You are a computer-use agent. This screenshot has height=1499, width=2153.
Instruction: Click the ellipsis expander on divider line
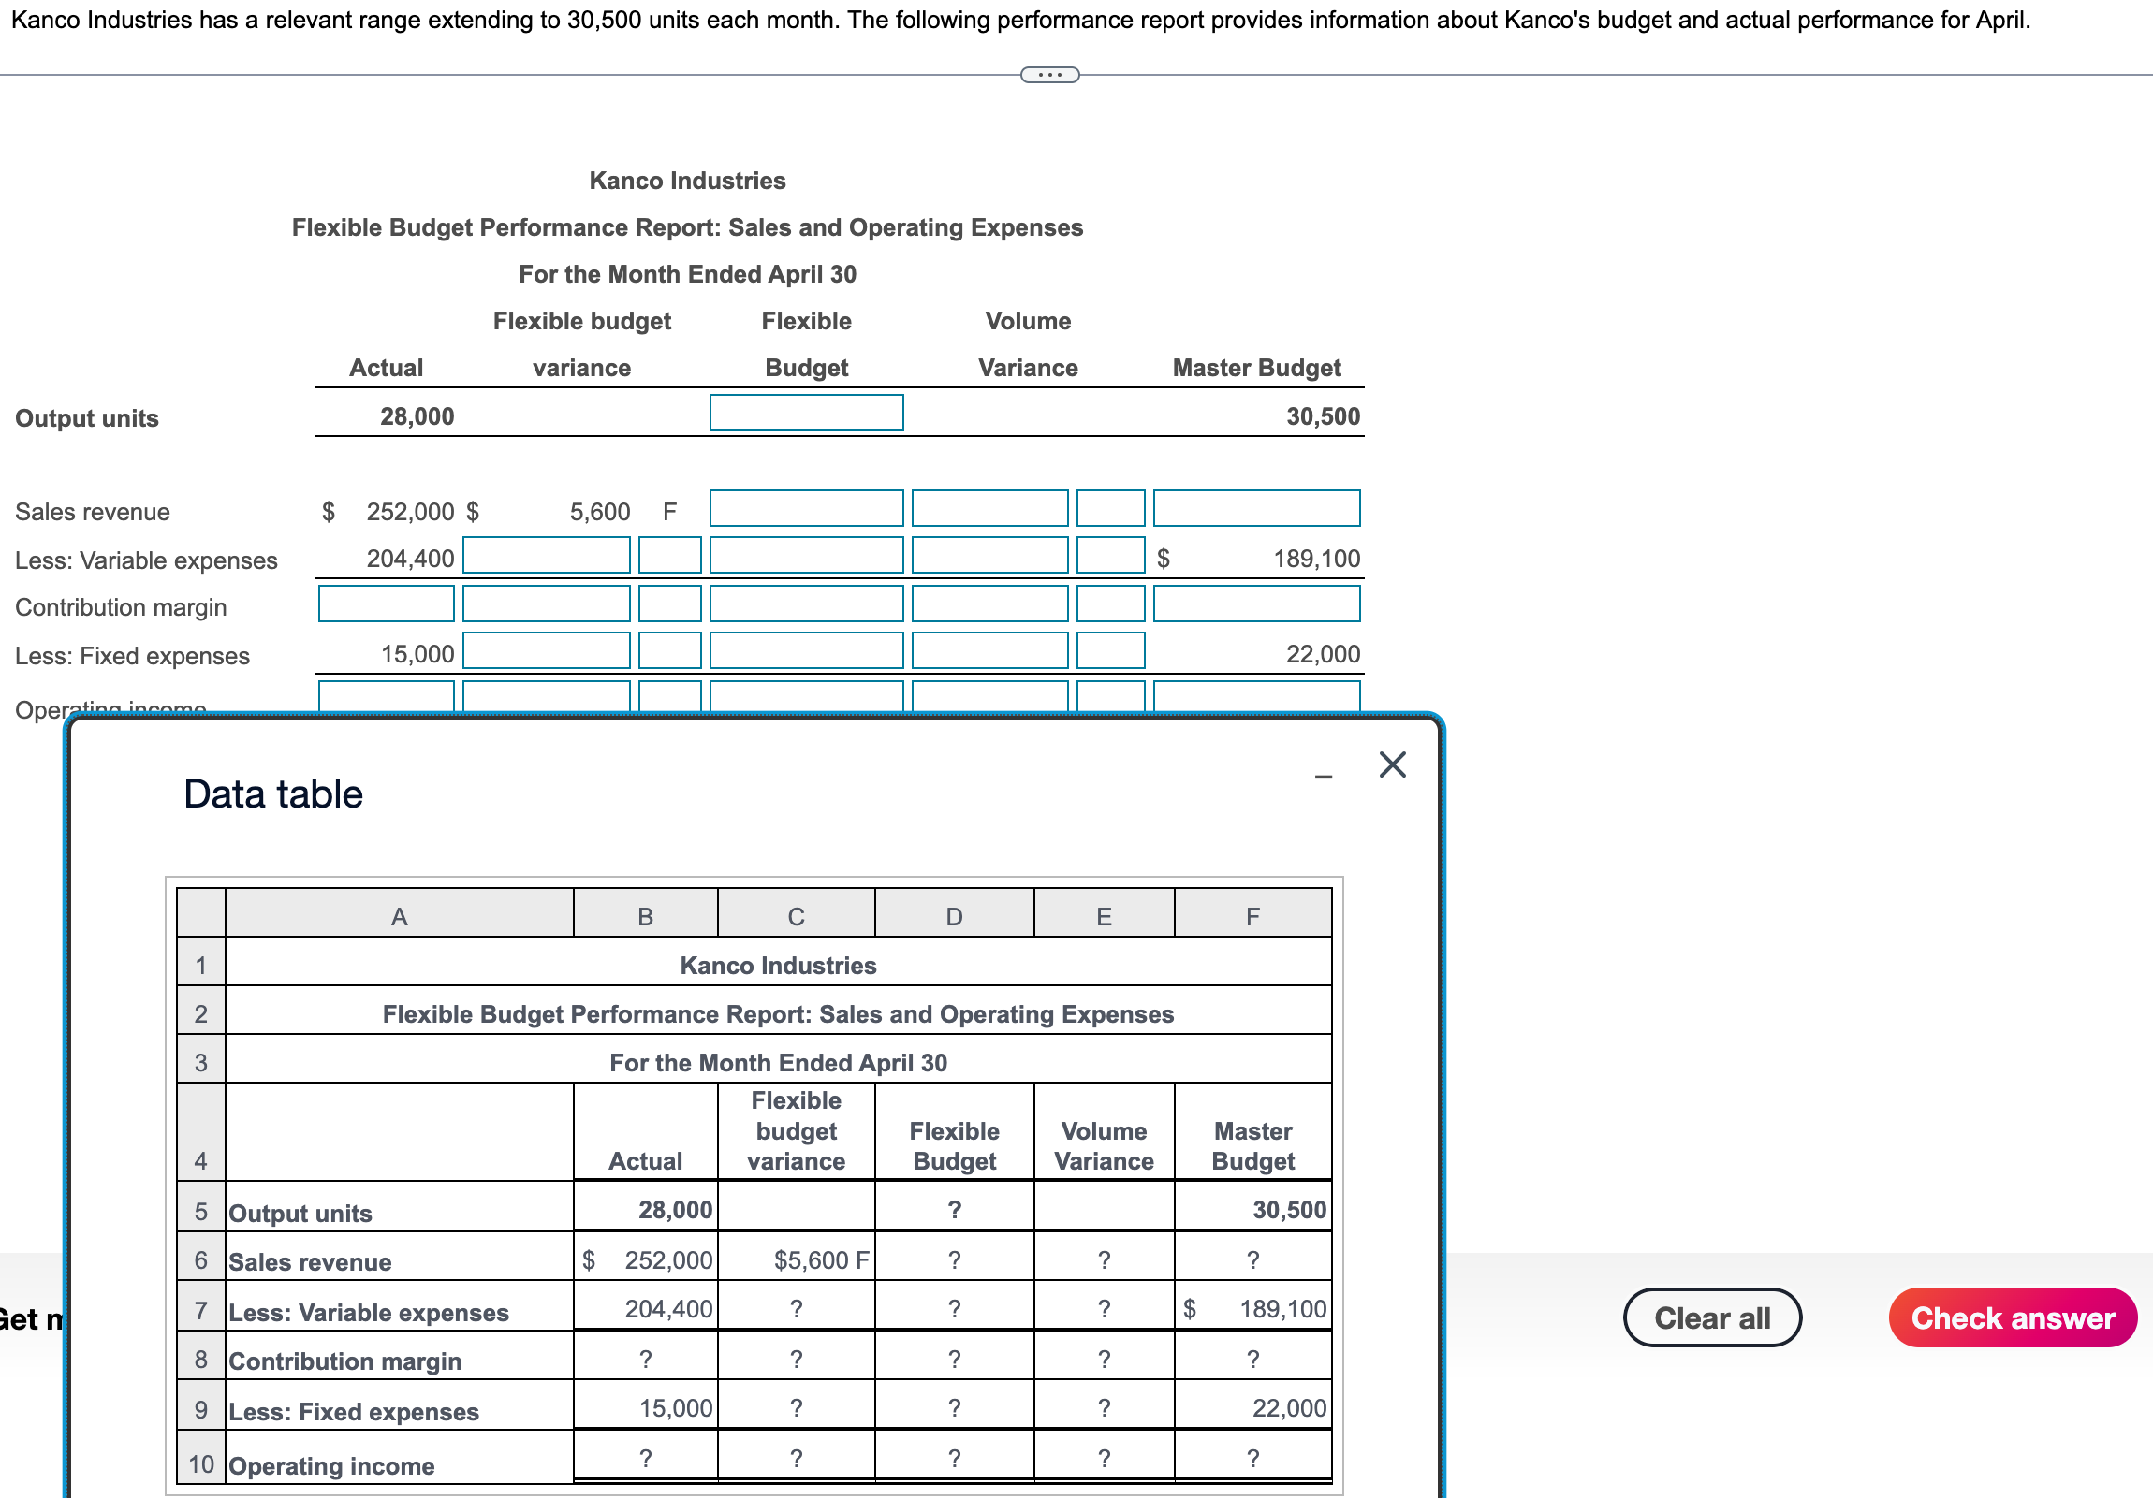pyautogui.click(x=1049, y=75)
